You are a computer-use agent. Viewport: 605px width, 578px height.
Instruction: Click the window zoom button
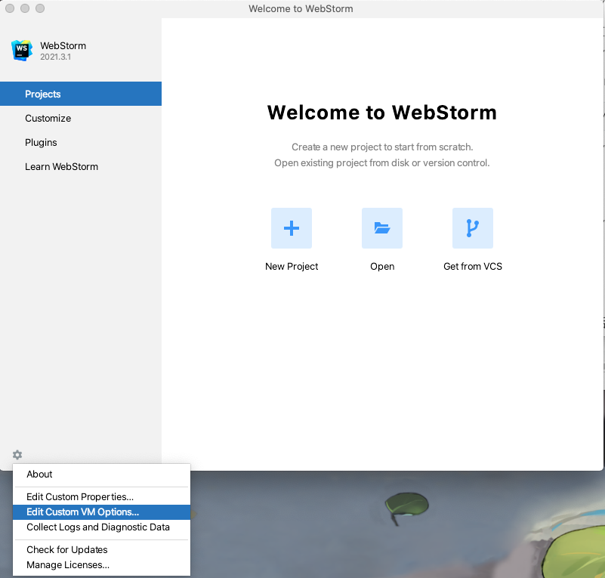(x=40, y=8)
